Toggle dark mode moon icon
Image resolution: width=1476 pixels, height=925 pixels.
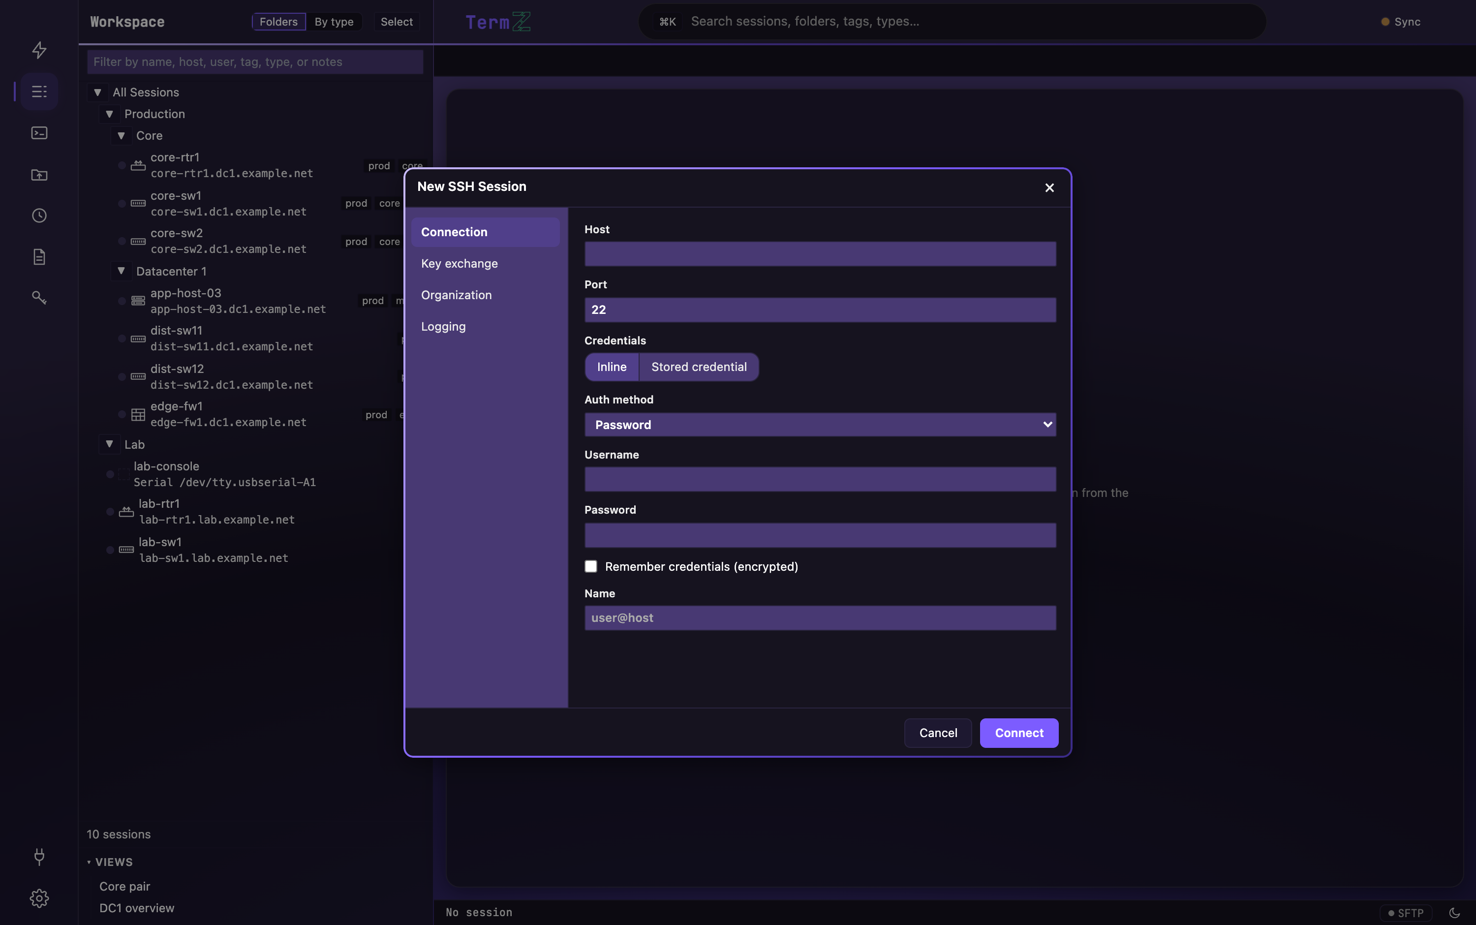pos(1454,913)
